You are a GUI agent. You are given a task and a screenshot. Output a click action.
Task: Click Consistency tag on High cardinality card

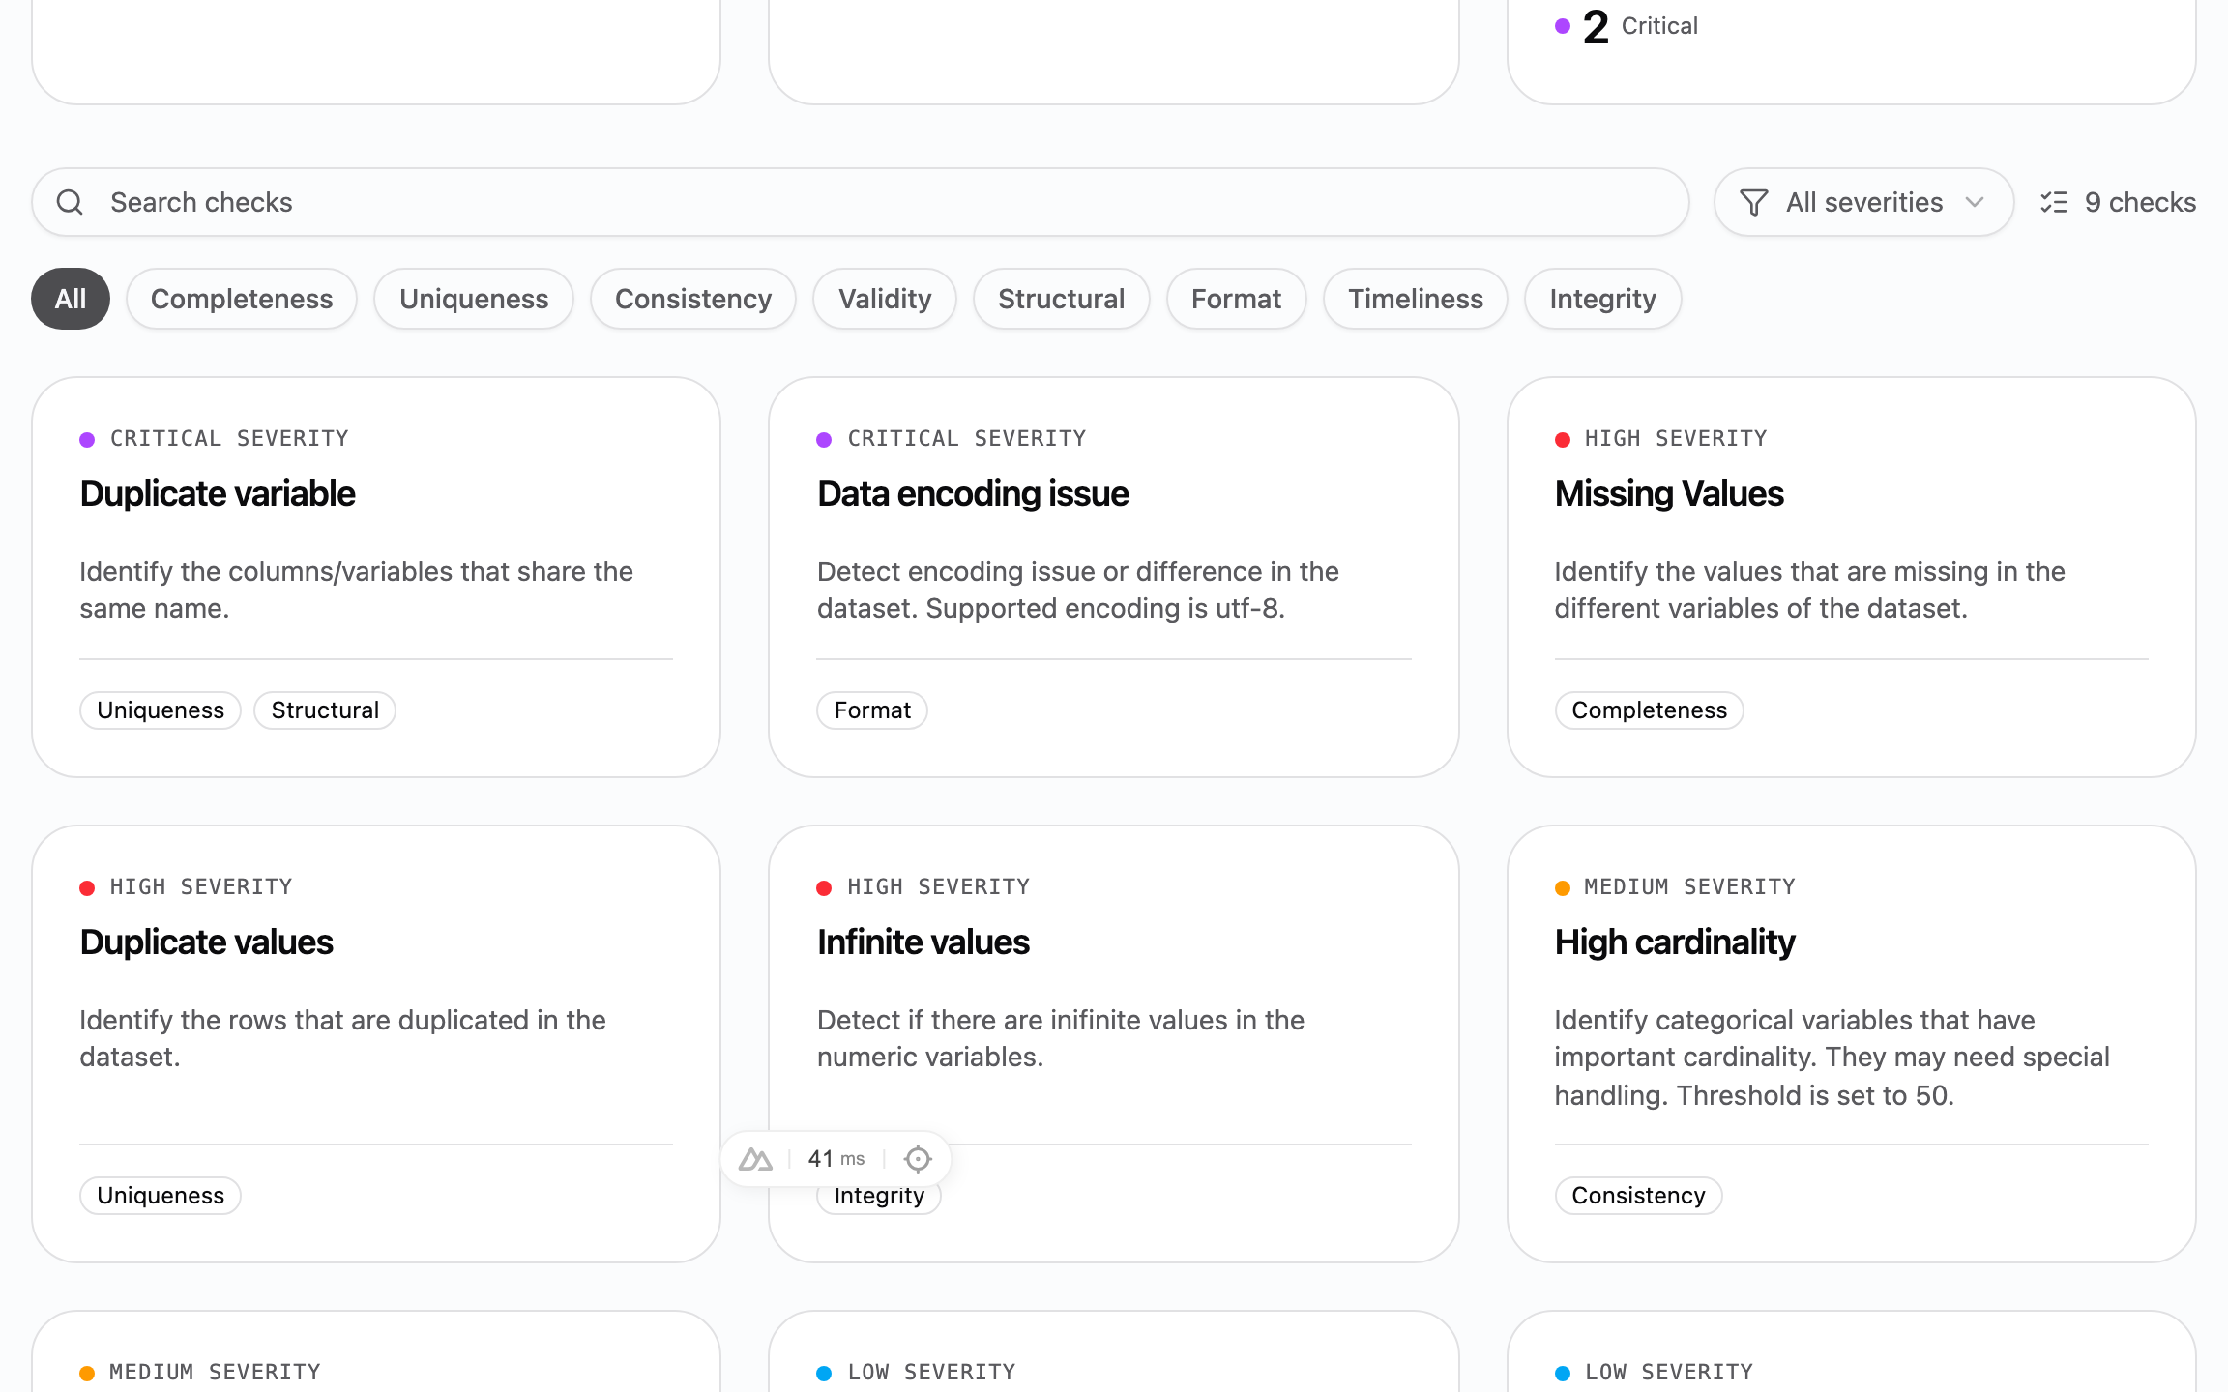coord(1638,1196)
